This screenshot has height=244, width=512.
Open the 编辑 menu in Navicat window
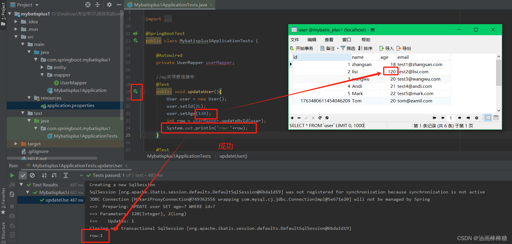312,40
